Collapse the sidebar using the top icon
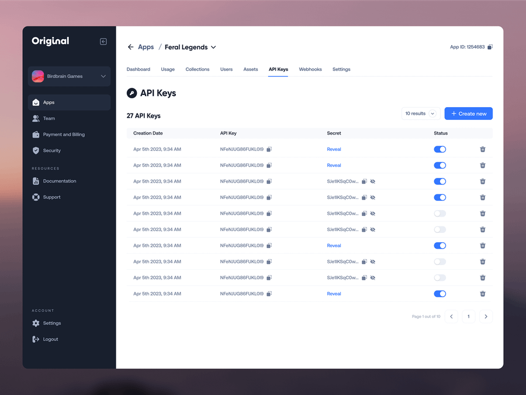This screenshot has width=526, height=395. (x=103, y=42)
